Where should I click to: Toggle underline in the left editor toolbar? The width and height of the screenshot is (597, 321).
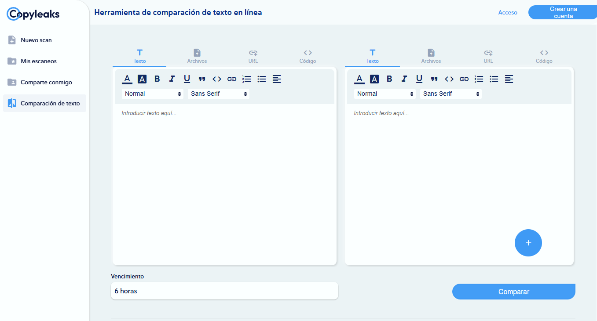pos(187,79)
